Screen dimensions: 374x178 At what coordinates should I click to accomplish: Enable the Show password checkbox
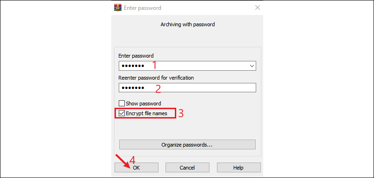(122, 104)
